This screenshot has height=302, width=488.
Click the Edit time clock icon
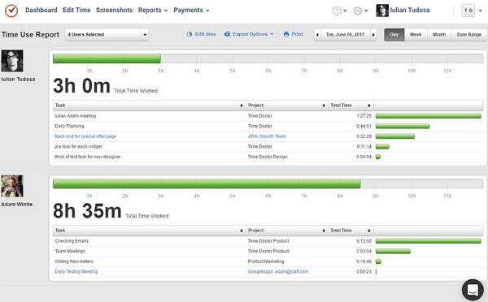pos(190,34)
